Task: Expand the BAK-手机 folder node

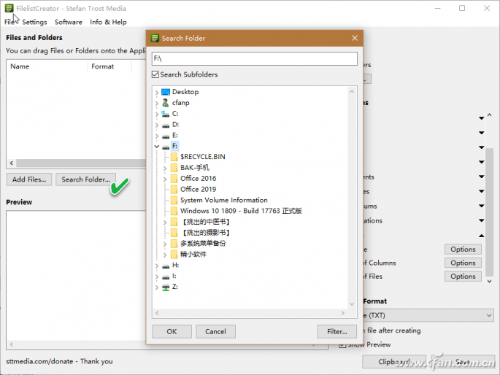Action: [x=165, y=168]
